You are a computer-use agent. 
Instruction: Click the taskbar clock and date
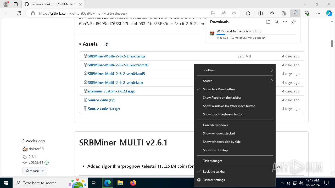(x=312, y=183)
